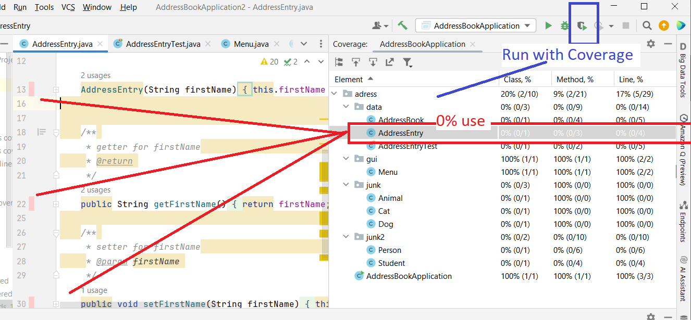Build project with the hammer icon

point(402,25)
